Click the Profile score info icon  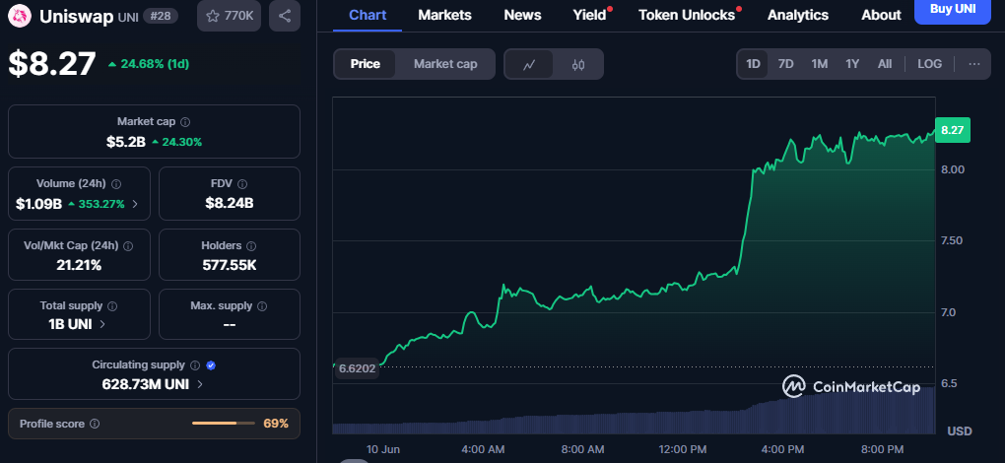click(x=95, y=424)
